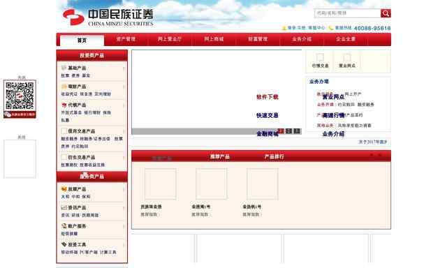Click the 行情交易 shortcut icon
Viewport: 447px width, 268px height.
320,57
